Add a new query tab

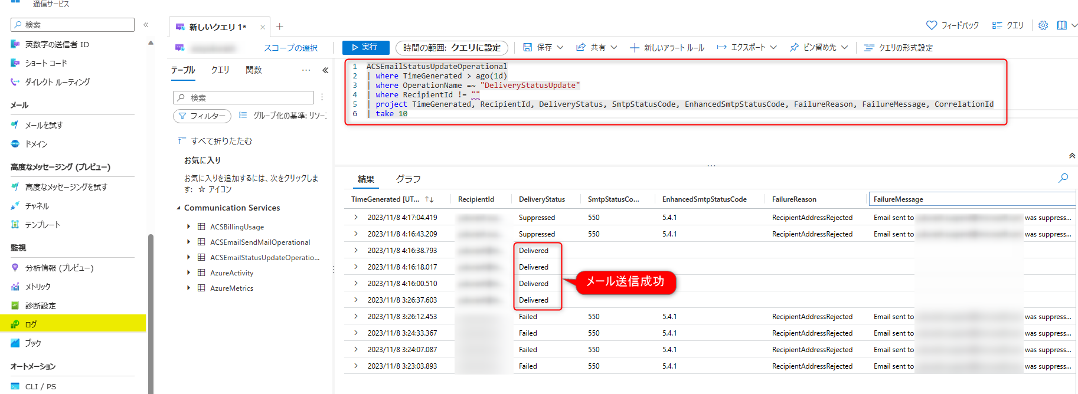click(x=280, y=27)
